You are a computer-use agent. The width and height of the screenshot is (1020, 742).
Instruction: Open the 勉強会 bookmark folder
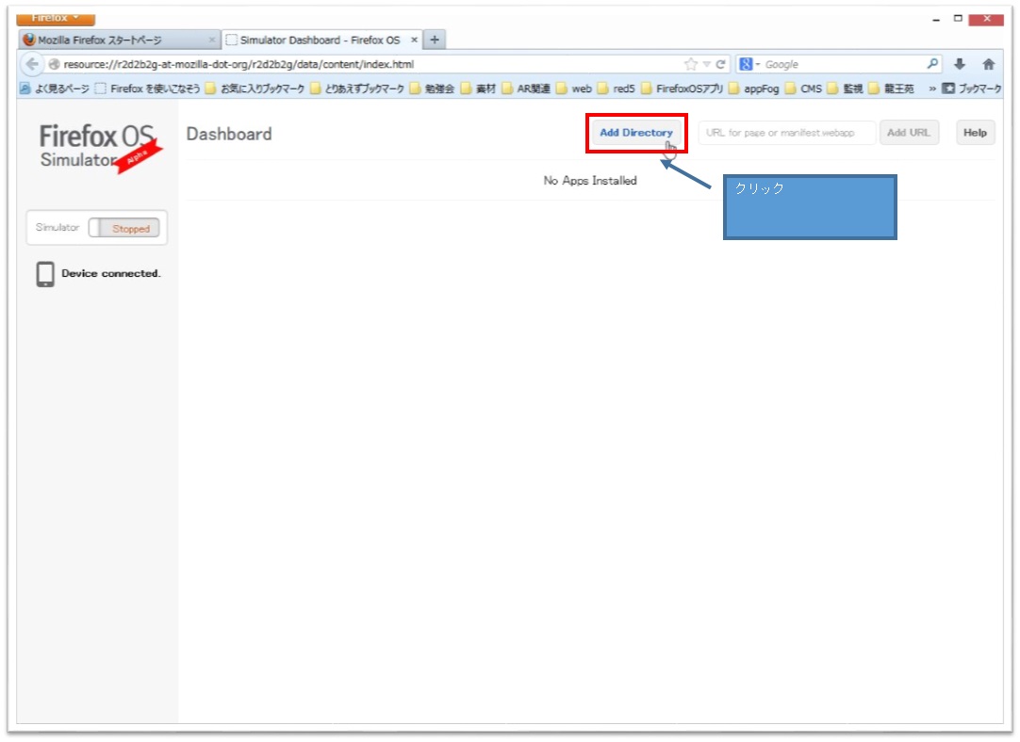coord(432,89)
